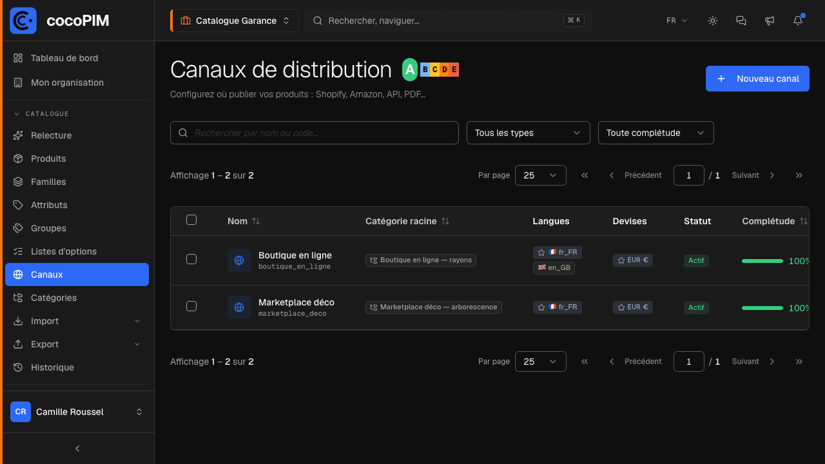Click Suivant in the top pagination
The image size is (825, 464).
click(753, 175)
